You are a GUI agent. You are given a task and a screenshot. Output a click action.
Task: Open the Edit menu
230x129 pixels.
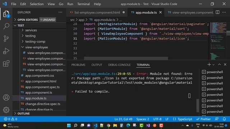23,4
